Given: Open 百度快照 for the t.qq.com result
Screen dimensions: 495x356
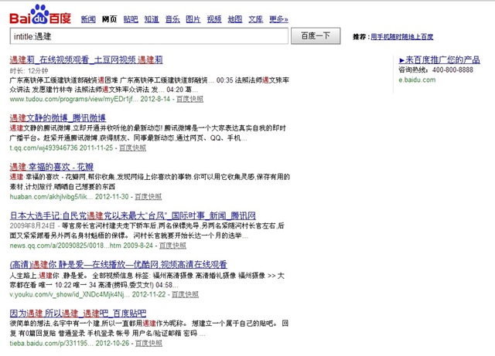Looking at the screenshot, I should point(132,147).
